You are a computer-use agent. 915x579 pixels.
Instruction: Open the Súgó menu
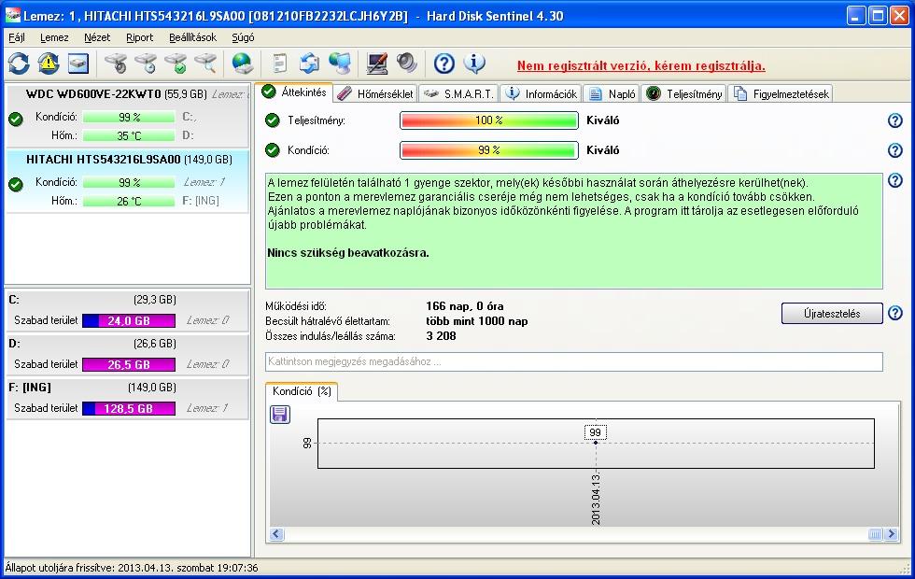[x=243, y=37]
